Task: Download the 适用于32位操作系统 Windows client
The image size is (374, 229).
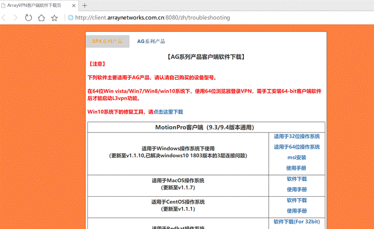Action: [297, 136]
